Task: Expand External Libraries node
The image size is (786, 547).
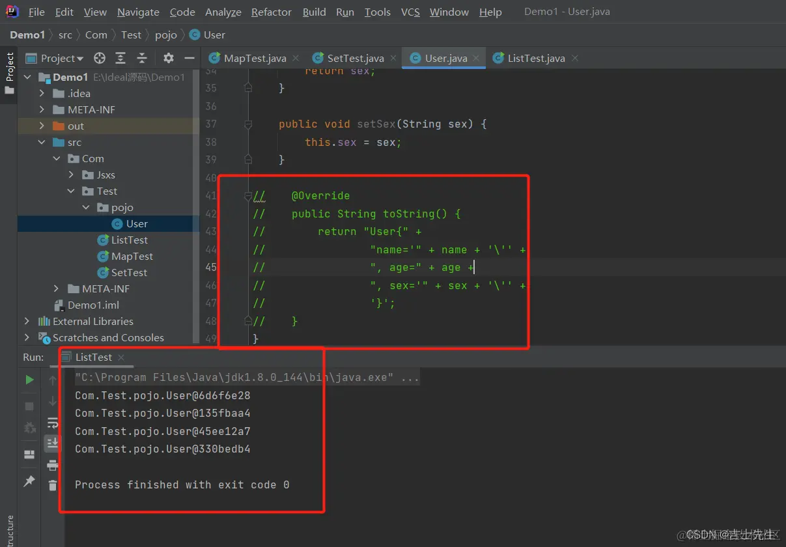Action: [27, 321]
